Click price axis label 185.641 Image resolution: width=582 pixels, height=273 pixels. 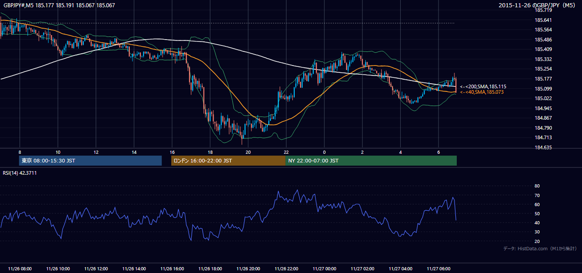coord(543,20)
